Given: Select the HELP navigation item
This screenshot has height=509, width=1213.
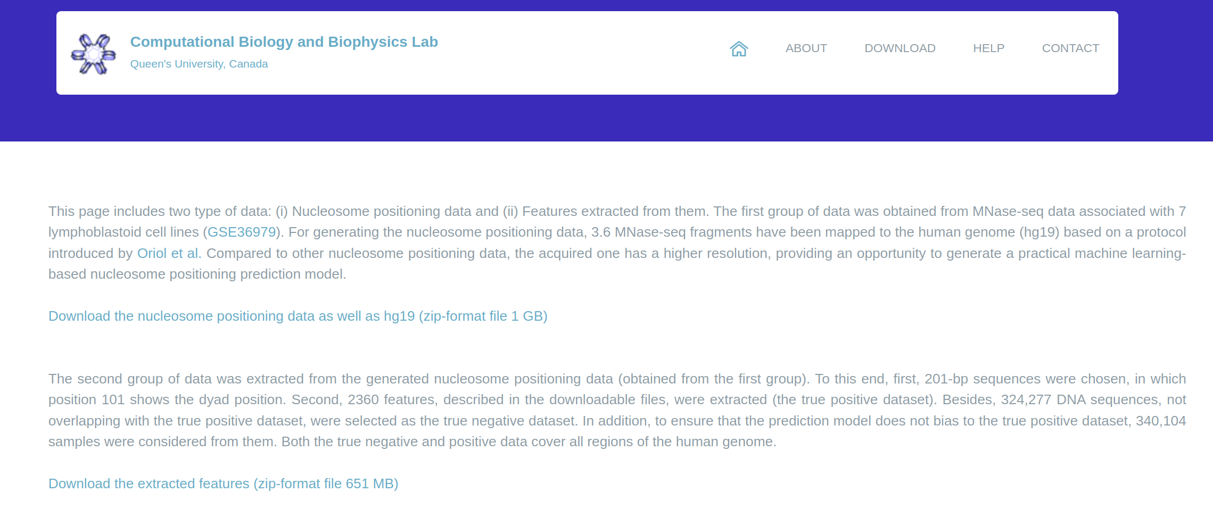Looking at the screenshot, I should click(x=988, y=48).
